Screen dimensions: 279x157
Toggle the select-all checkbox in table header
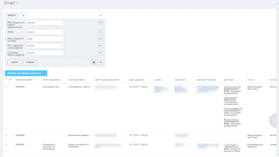click(x=6, y=80)
